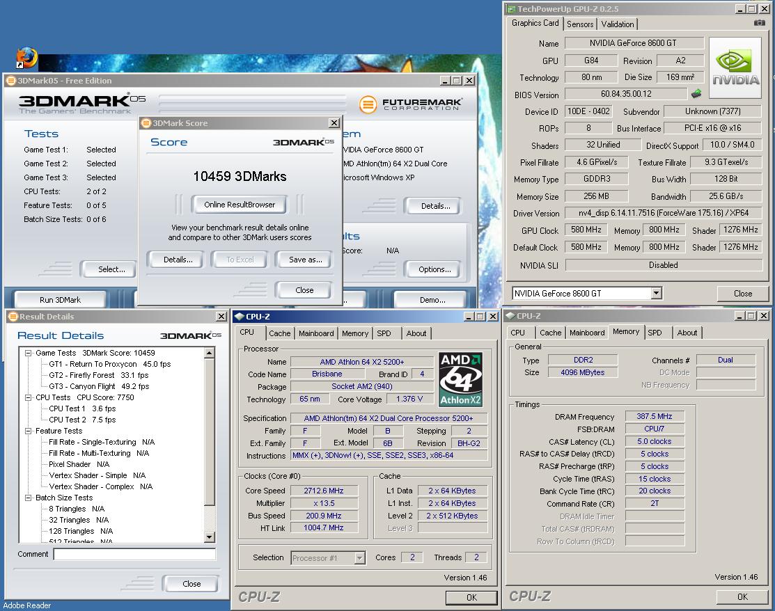Click the Futuremark orange logo icon
The height and width of the screenshot is (611, 775).
pos(368,104)
